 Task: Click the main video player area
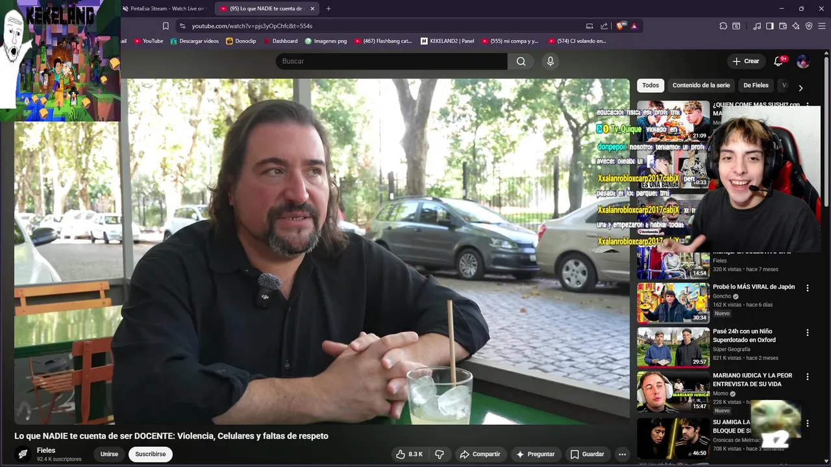pyautogui.click(x=322, y=252)
